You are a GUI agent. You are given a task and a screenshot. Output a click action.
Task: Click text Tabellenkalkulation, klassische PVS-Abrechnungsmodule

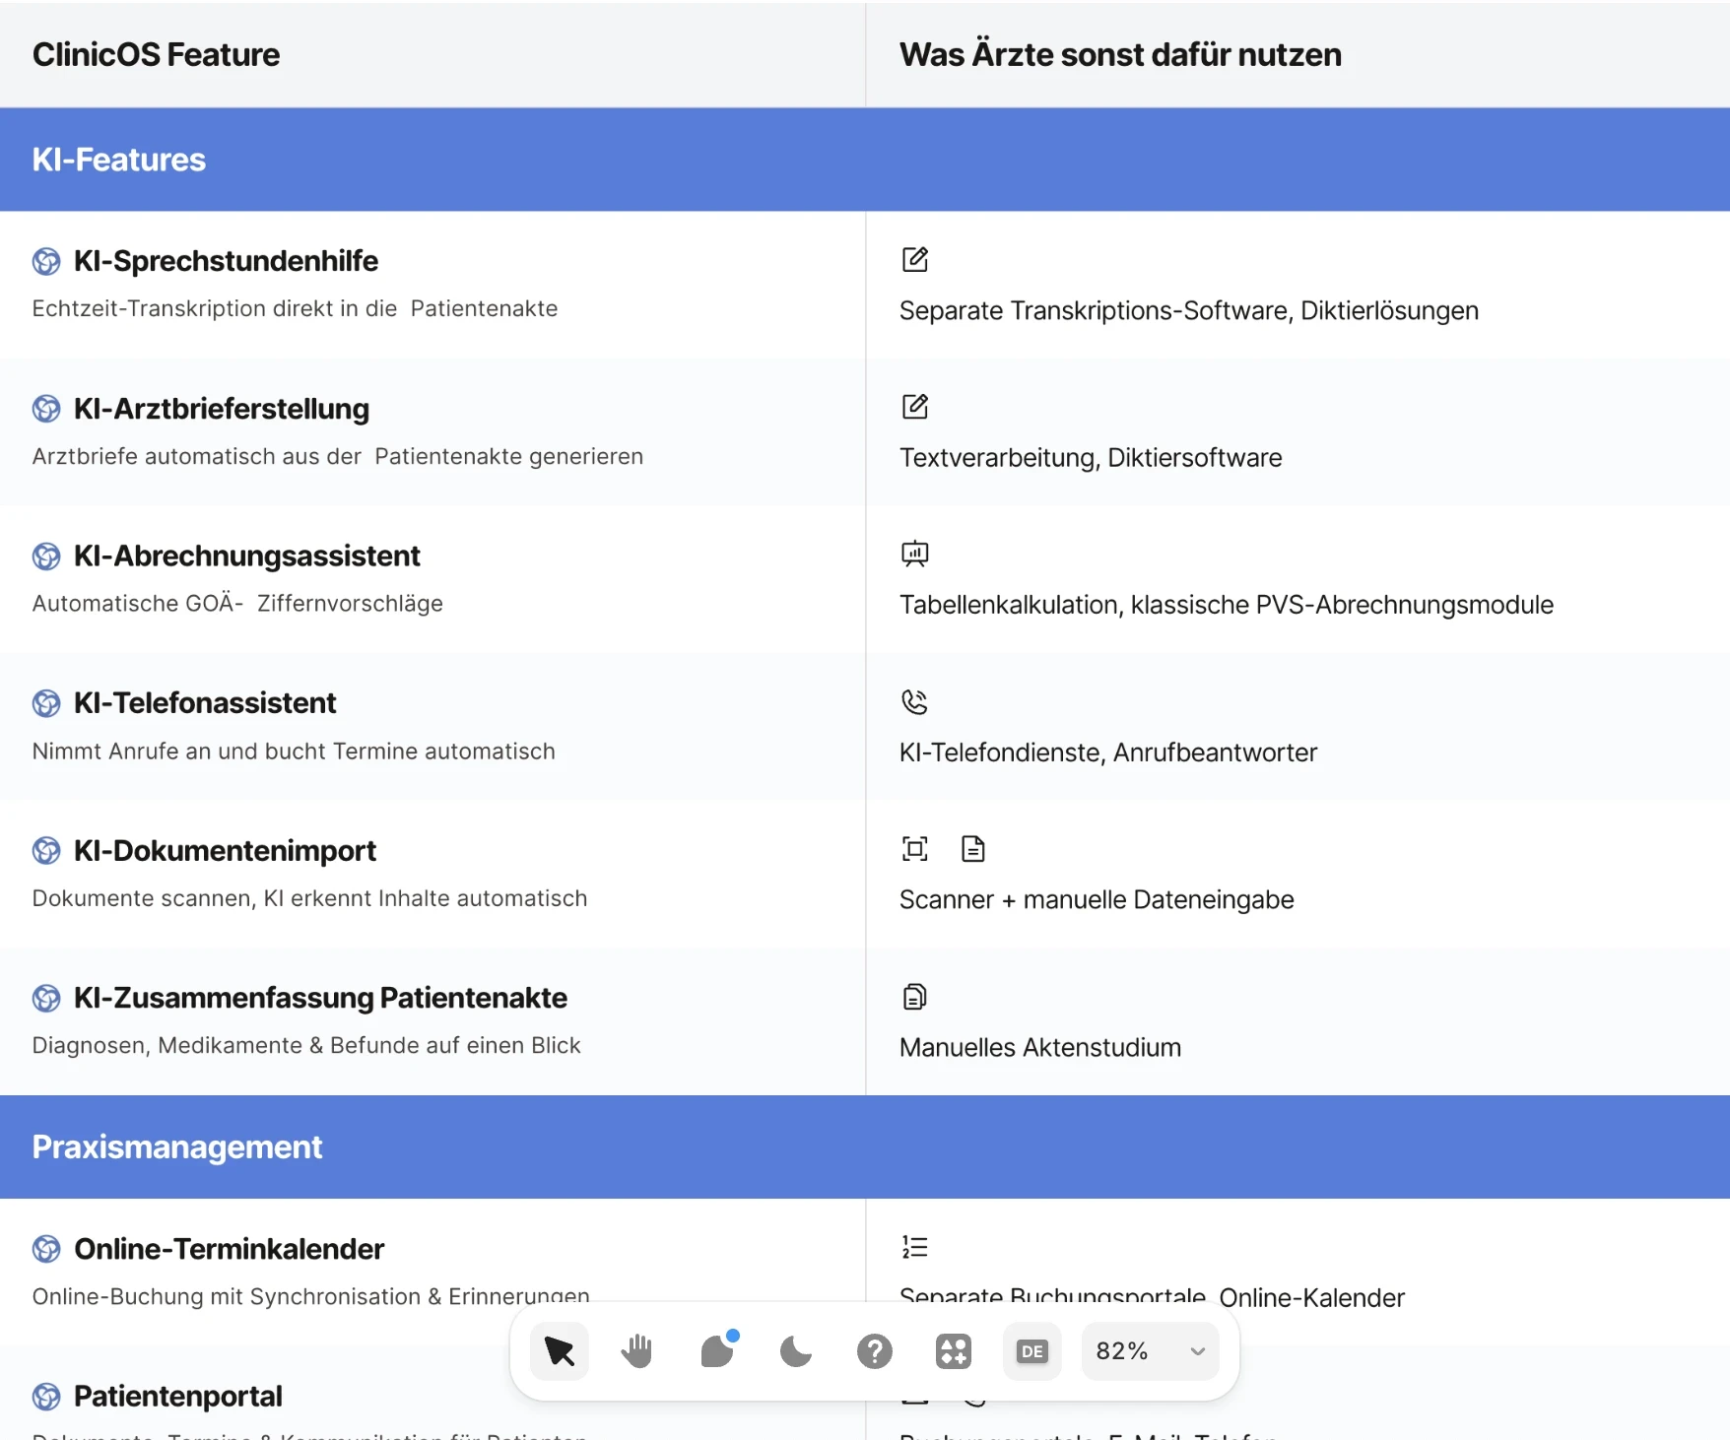click(1227, 605)
